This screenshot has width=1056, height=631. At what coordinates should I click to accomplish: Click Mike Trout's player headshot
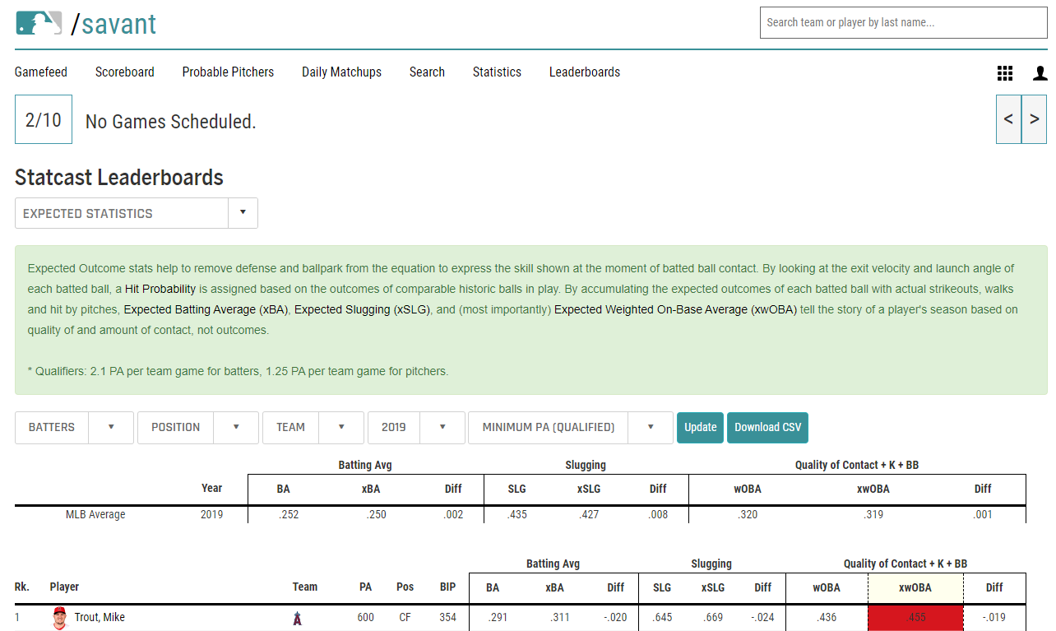tap(59, 618)
